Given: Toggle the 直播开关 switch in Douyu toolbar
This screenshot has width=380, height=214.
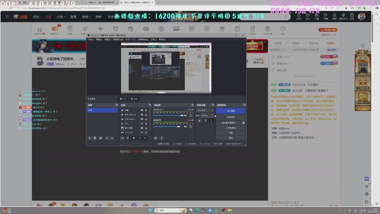Looking at the screenshot, I should (x=55, y=29).
